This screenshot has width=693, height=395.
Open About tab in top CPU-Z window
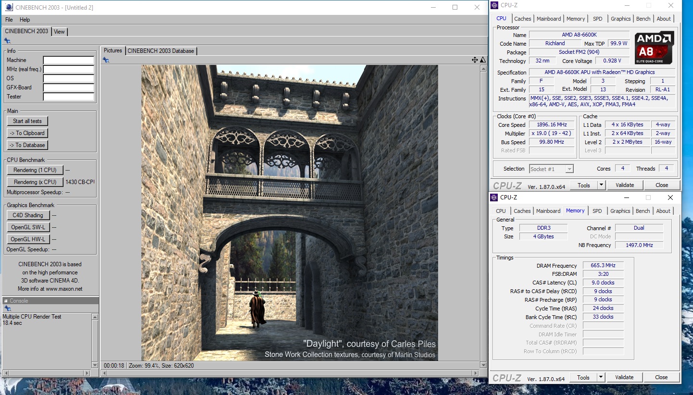click(664, 19)
